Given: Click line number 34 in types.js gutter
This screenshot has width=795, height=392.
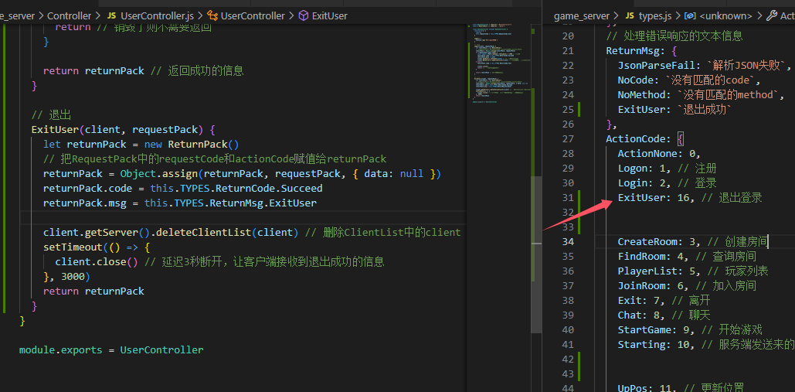Looking at the screenshot, I should tap(567, 241).
